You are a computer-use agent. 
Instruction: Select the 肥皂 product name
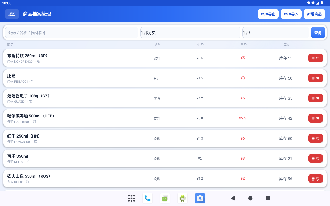click(11, 76)
